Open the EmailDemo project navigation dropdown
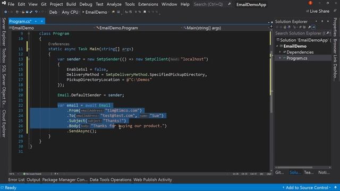 (52, 28)
